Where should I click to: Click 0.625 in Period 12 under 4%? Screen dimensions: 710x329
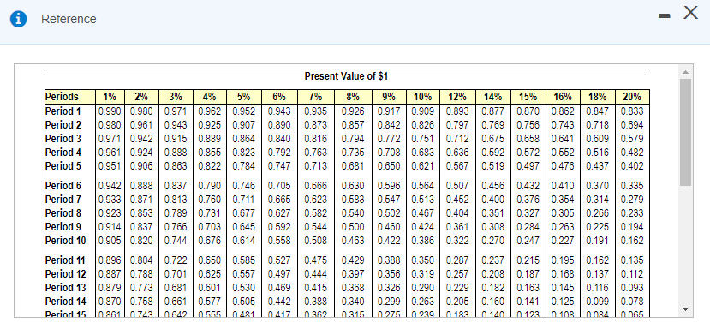(x=209, y=274)
